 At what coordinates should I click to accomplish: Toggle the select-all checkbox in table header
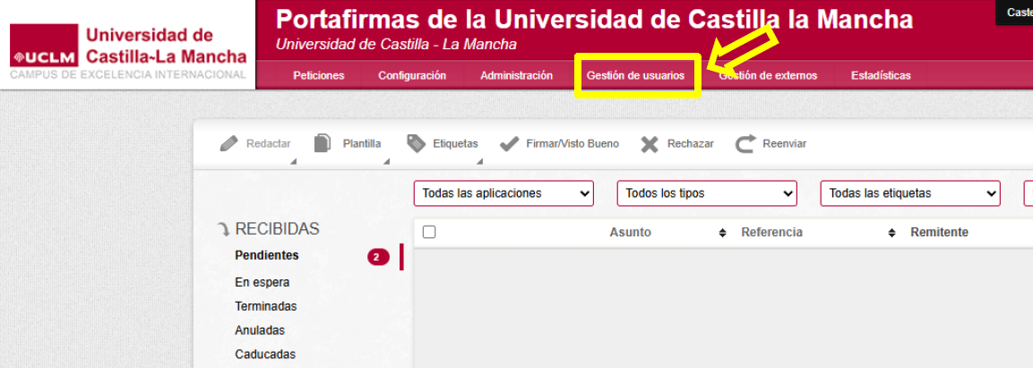429,232
